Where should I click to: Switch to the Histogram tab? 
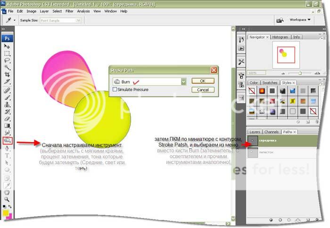pos(280,37)
